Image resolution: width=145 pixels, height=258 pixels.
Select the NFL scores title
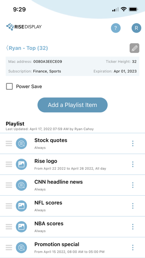[48, 203]
